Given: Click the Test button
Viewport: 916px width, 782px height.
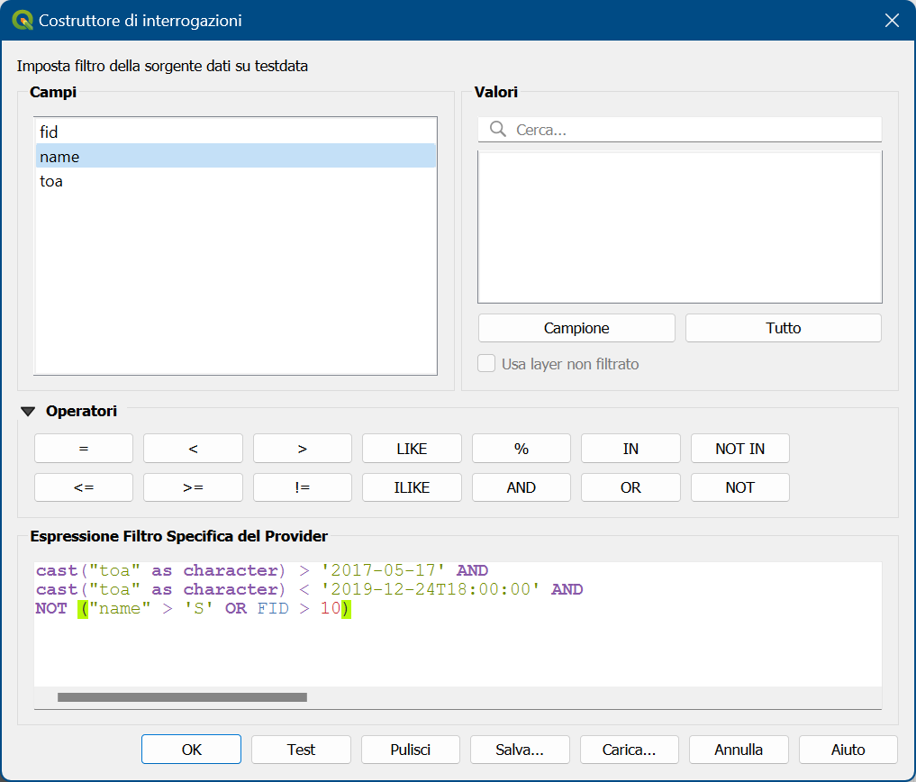Looking at the screenshot, I should click(301, 750).
